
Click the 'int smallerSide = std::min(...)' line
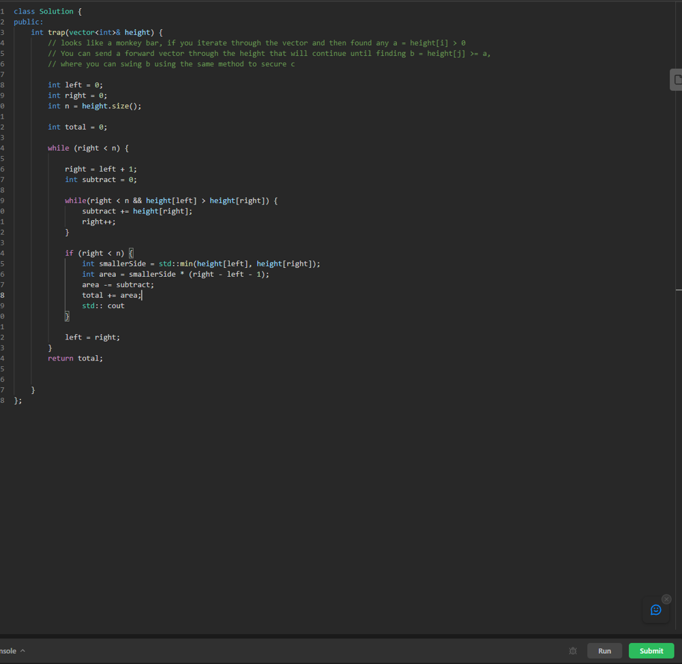[201, 264]
